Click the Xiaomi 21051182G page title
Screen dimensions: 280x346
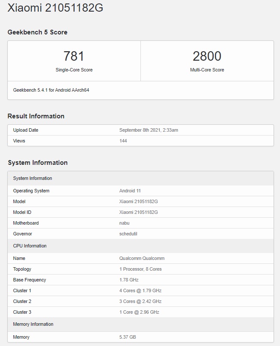[55, 7]
